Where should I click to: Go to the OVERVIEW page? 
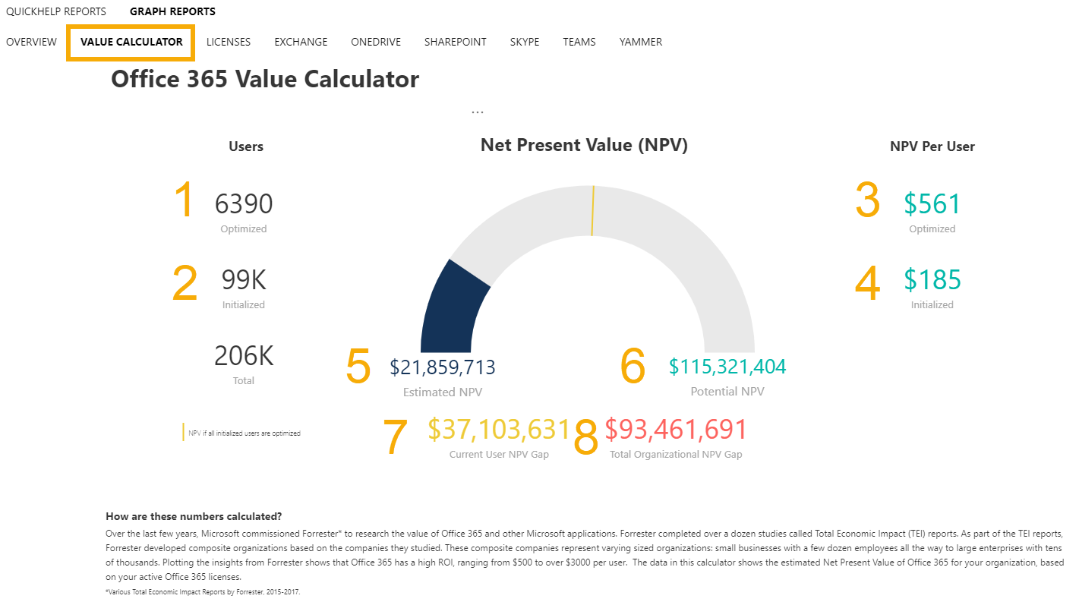(31, 42)
